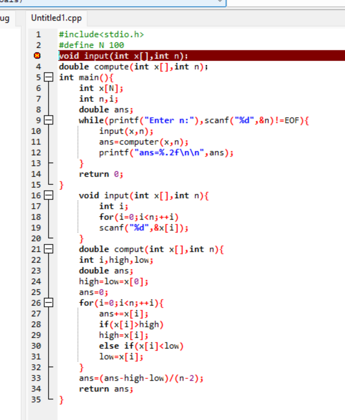Click 'void input(int x[],int n){' on line 16
This screenshot has height=420, width=345.
[x=144, y=196]
